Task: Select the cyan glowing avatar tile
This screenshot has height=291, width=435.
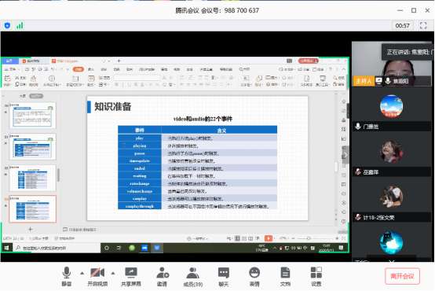Action: click(x=392, y=243)
